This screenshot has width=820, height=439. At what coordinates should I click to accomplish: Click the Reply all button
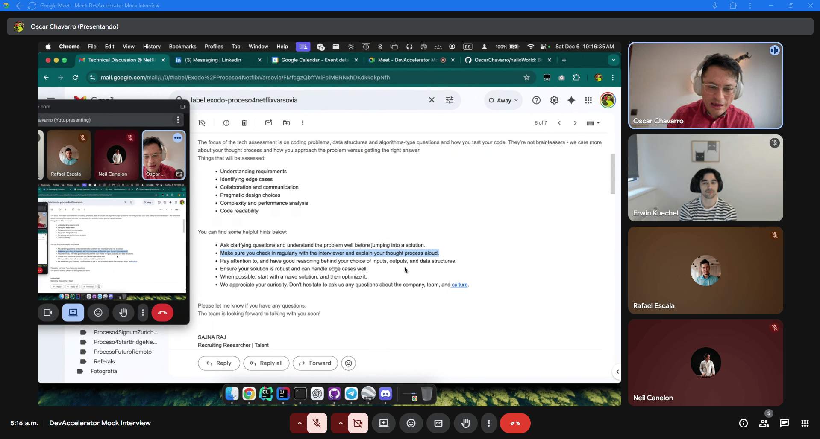tap(266, 363)
